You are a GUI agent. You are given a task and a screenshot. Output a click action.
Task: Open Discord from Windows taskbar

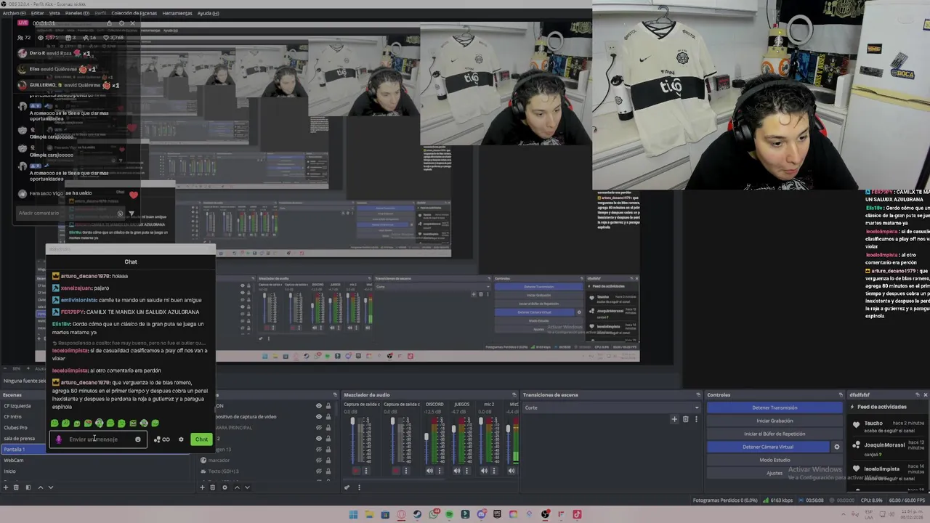481,514
